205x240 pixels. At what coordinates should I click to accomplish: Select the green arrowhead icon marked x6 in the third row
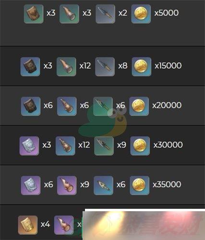click(x=103, y=106)
